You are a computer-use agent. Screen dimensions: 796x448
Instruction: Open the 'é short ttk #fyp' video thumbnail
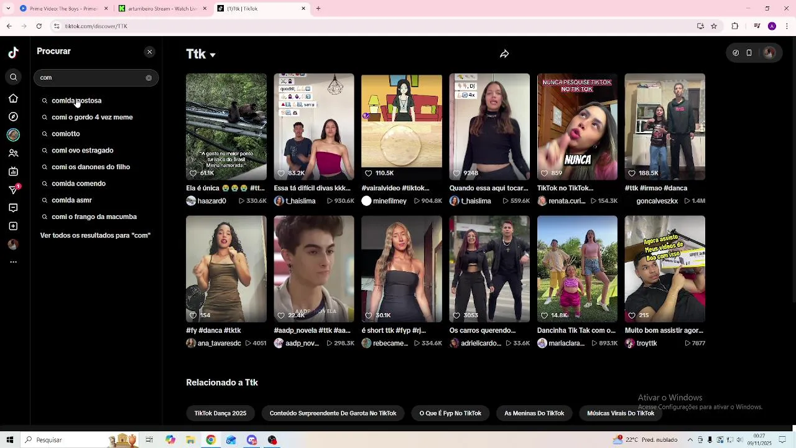coord(402,269)
